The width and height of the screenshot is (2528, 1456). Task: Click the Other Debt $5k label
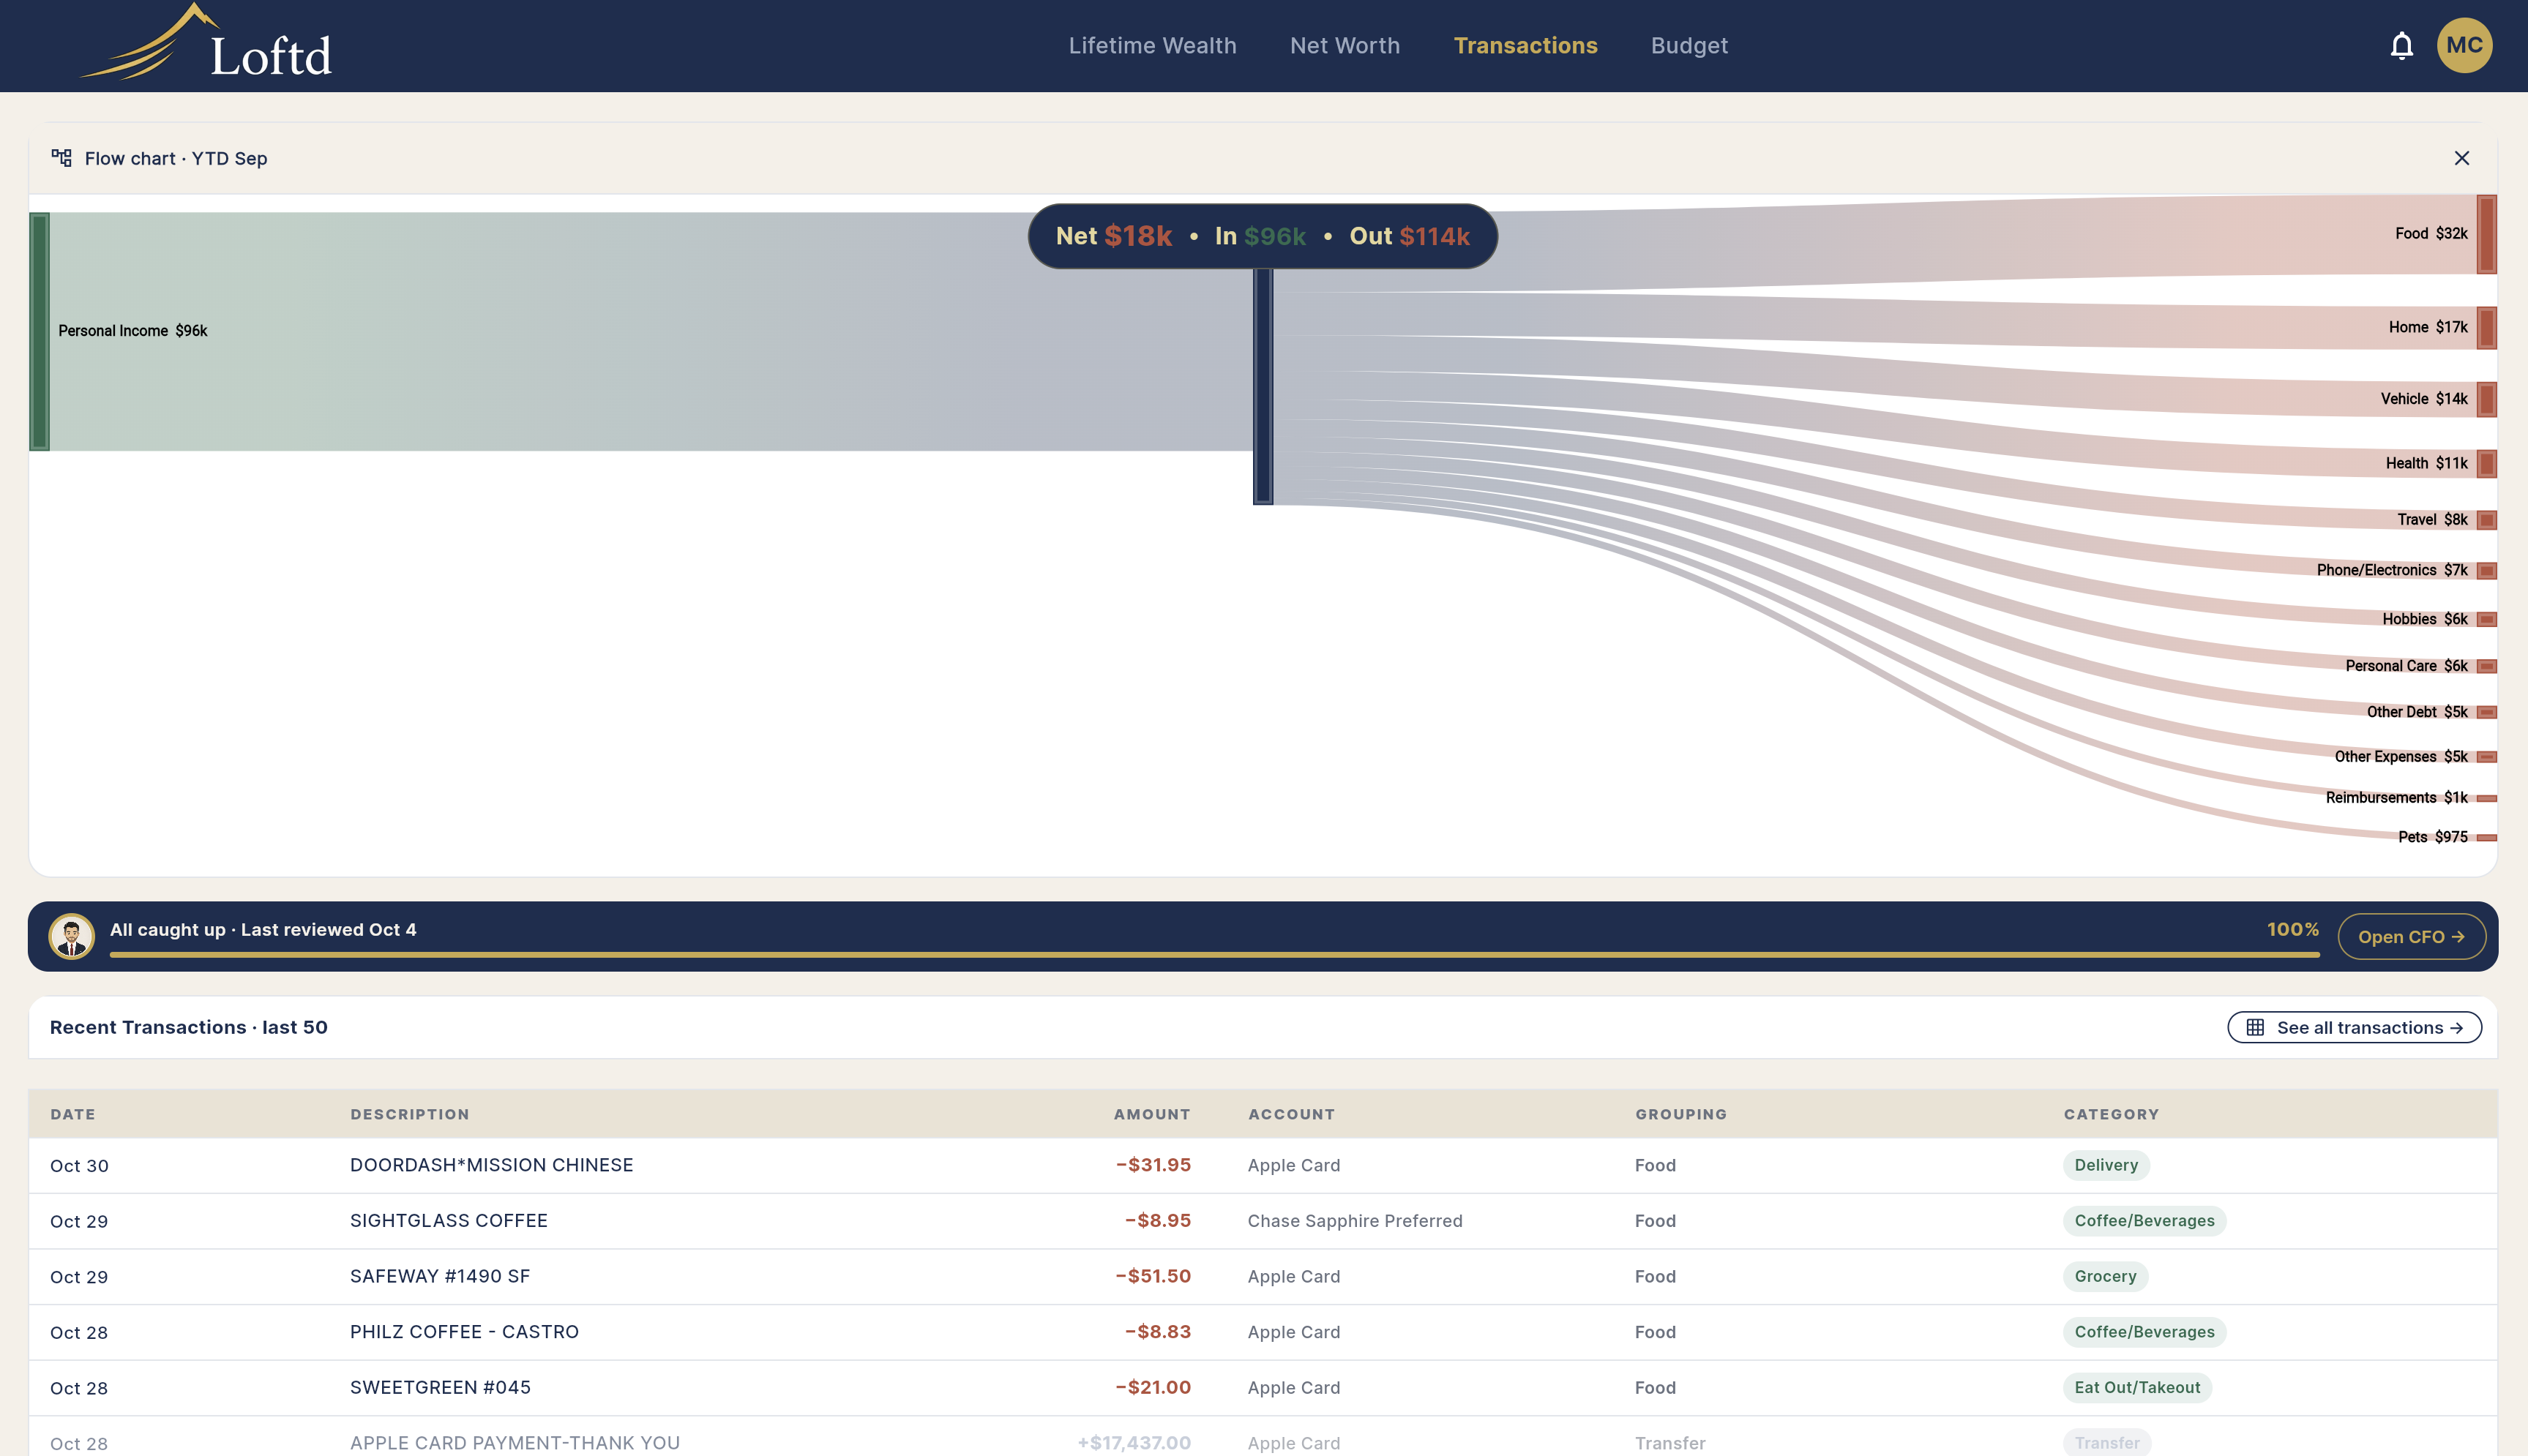click(x=2417, y=712)
